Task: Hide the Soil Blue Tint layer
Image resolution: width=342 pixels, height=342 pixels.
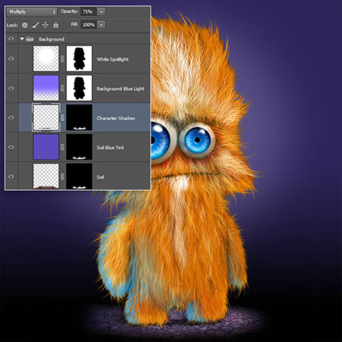Action: [11, 147]
